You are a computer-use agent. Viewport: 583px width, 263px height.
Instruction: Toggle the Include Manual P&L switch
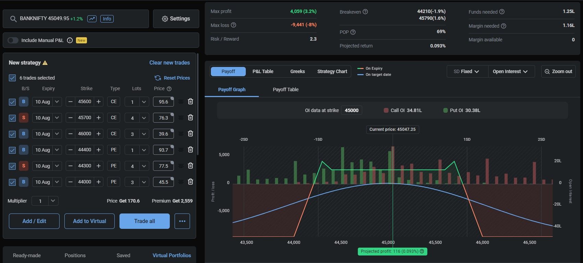pos(13,40)
